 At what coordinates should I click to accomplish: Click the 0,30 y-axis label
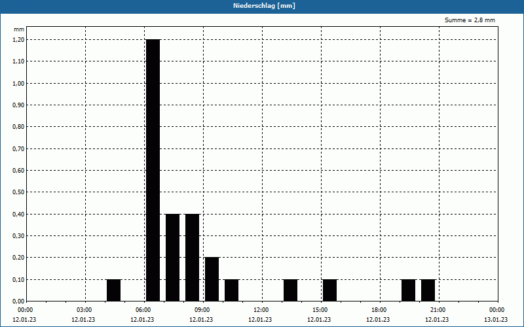pyautogui.click(x=18, y=236)
